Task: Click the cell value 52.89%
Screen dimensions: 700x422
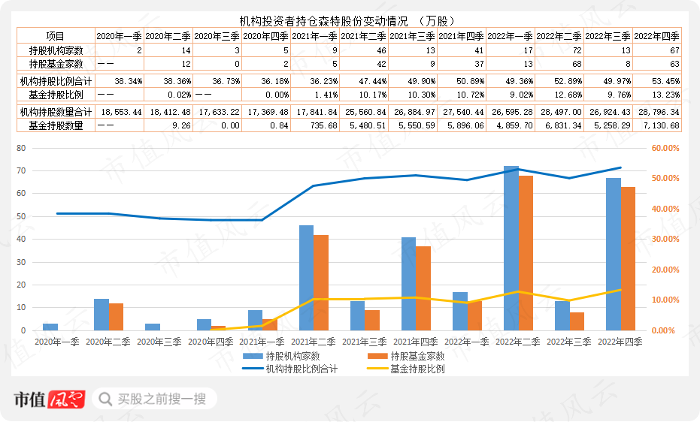Action: [x=568, y=81]
